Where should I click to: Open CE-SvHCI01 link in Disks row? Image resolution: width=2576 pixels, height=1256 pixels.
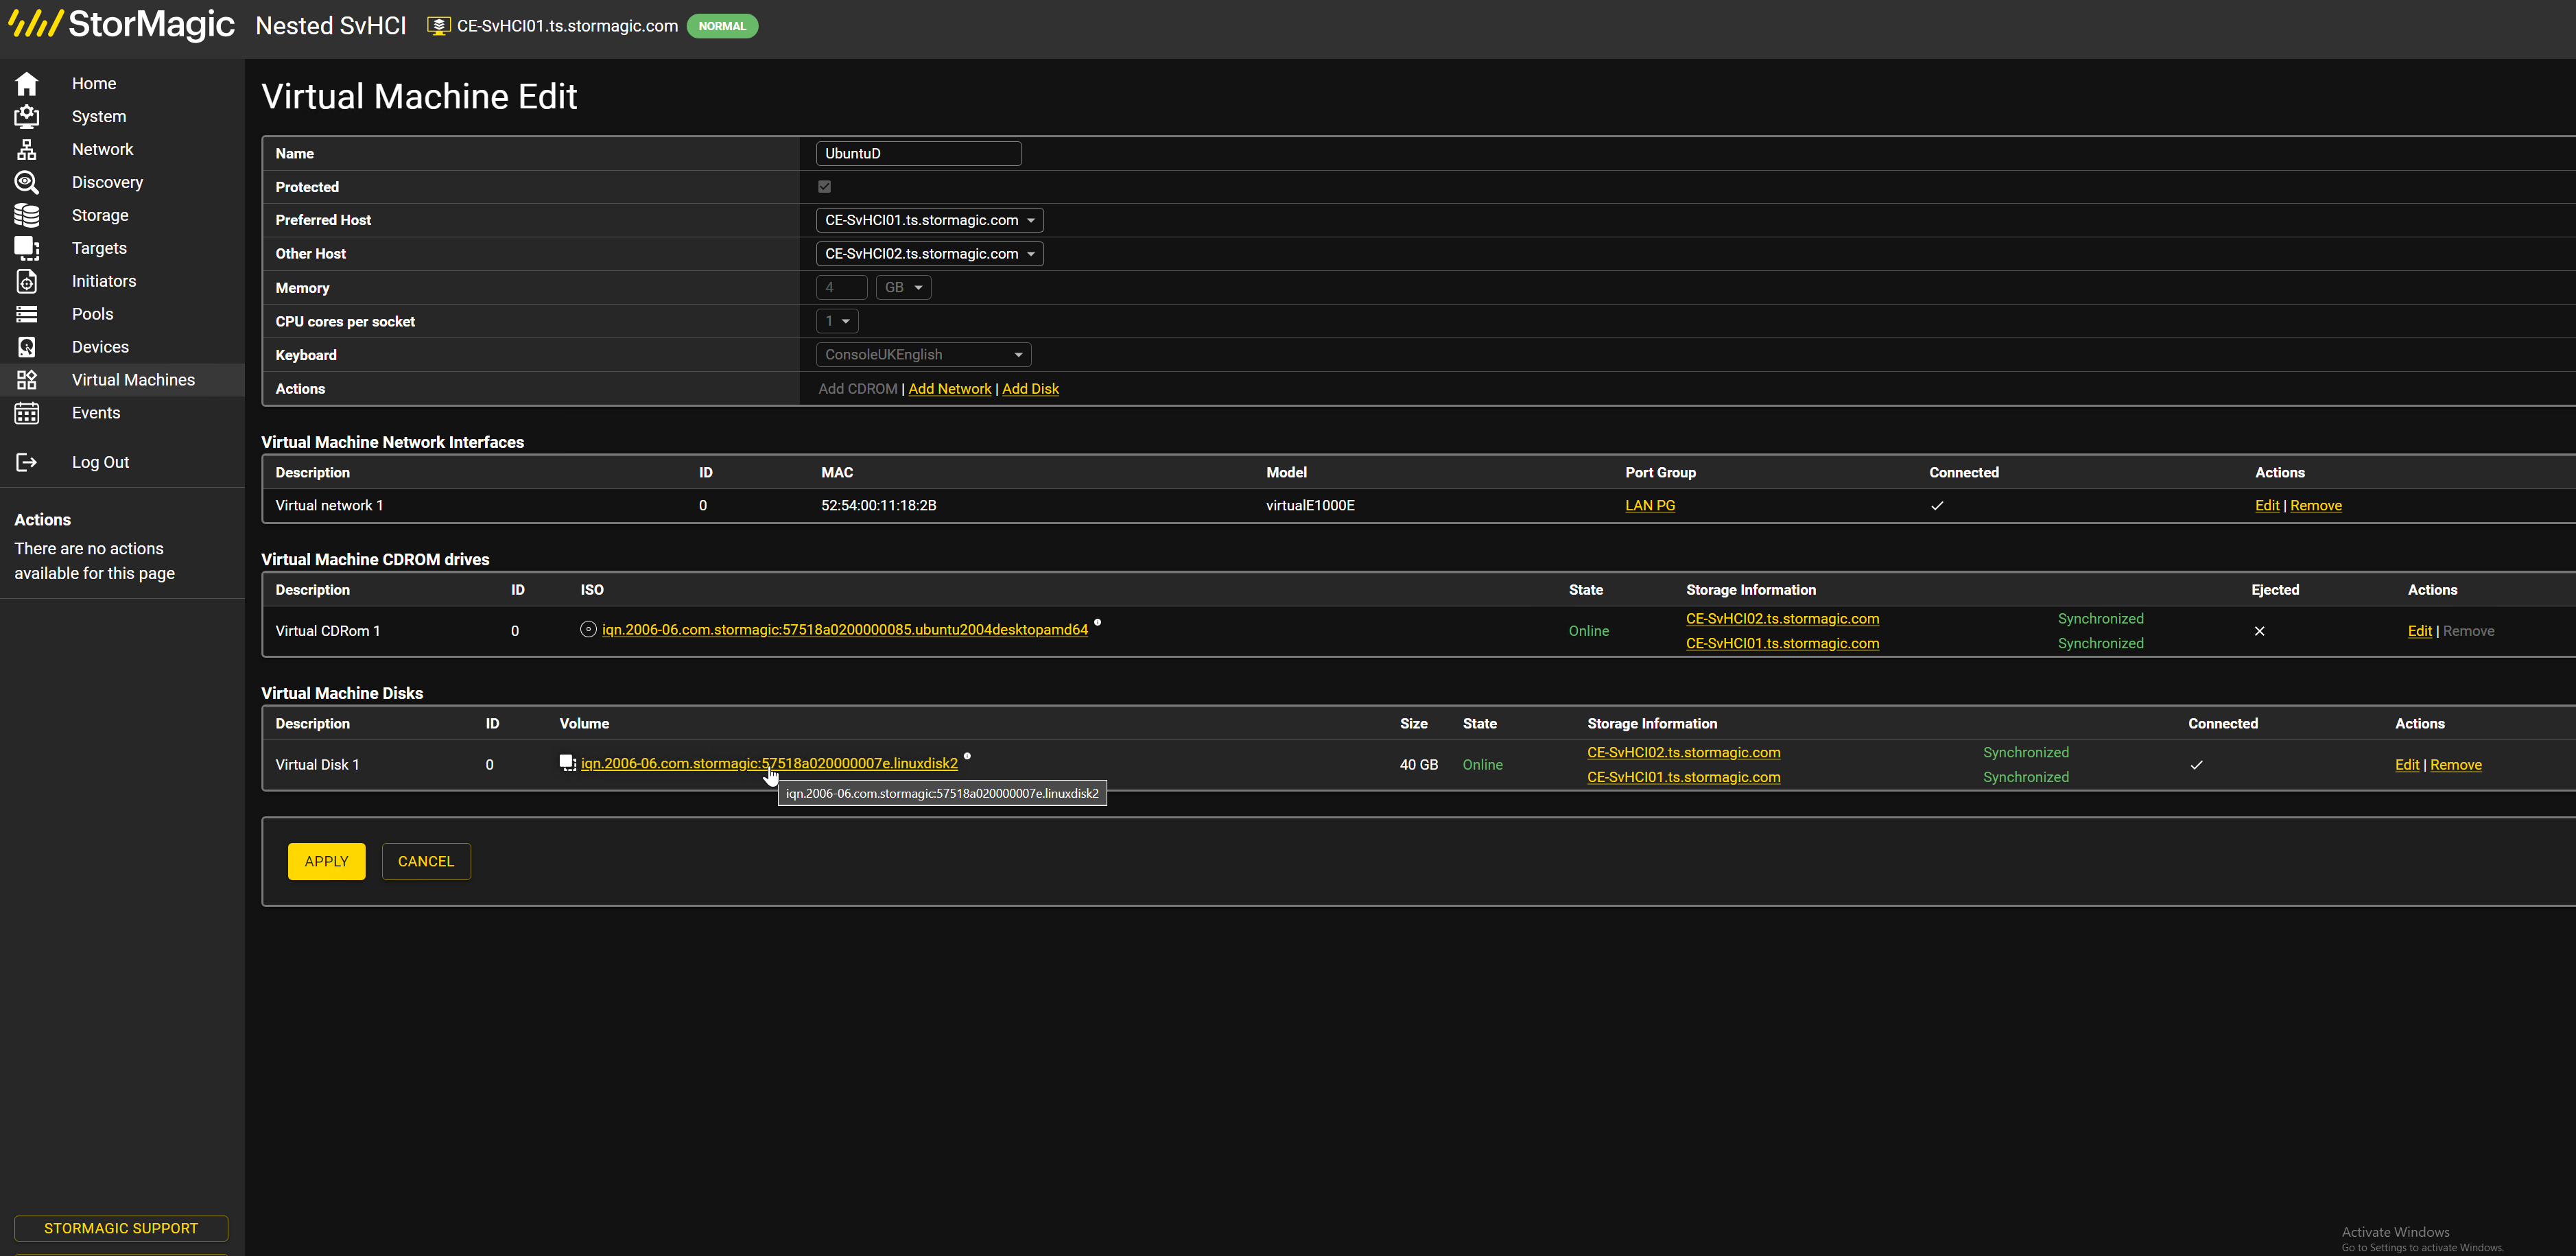1683,778
